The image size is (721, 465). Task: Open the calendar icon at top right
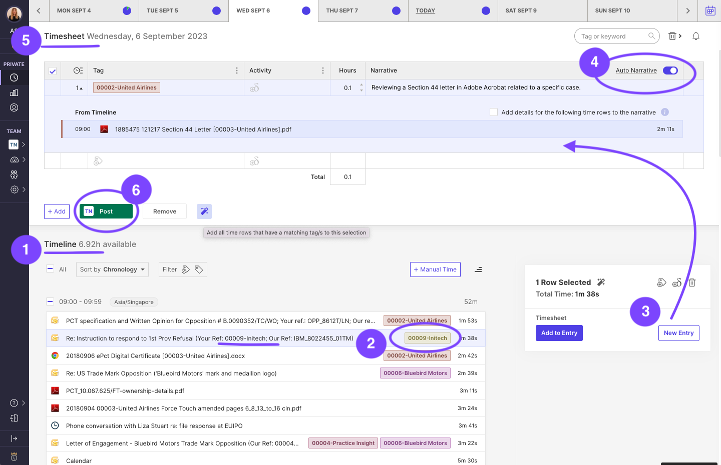tap(710, 10)
